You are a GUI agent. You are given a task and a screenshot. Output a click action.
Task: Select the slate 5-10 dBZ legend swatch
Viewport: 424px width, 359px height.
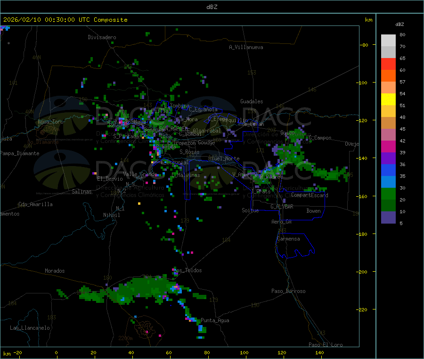tap(388, 217)
